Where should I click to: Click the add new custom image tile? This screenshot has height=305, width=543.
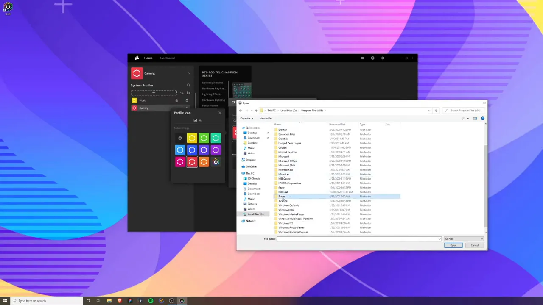[x=180, y=138]
